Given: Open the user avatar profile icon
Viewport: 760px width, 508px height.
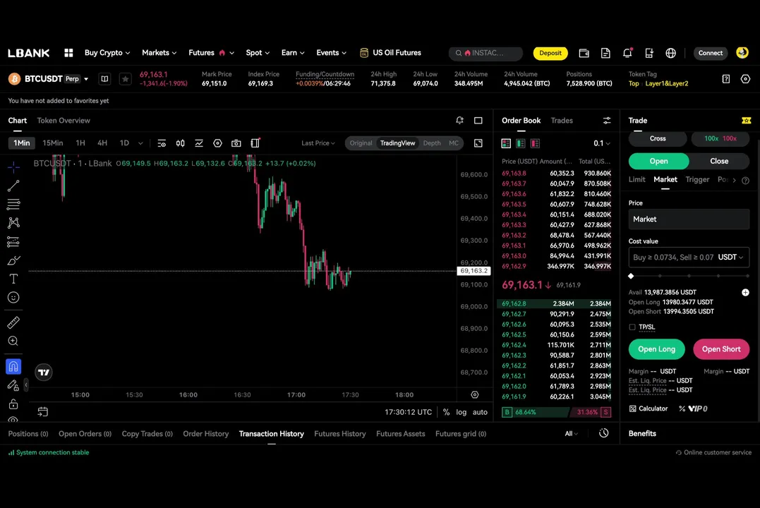Looking at the screenshot, I should pyautogui.click(x=742, y=52).
